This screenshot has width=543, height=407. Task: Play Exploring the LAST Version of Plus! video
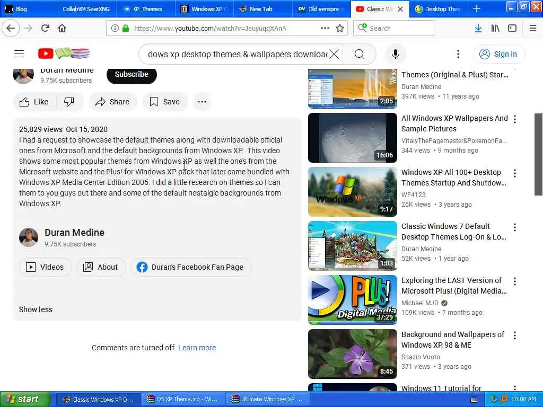tap(353, 300)
